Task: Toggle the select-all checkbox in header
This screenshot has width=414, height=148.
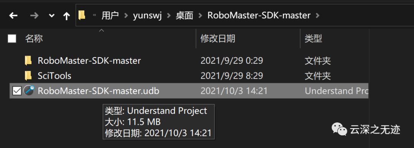Action: 12,39
